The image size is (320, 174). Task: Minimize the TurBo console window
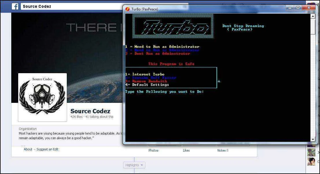[290, 7]
